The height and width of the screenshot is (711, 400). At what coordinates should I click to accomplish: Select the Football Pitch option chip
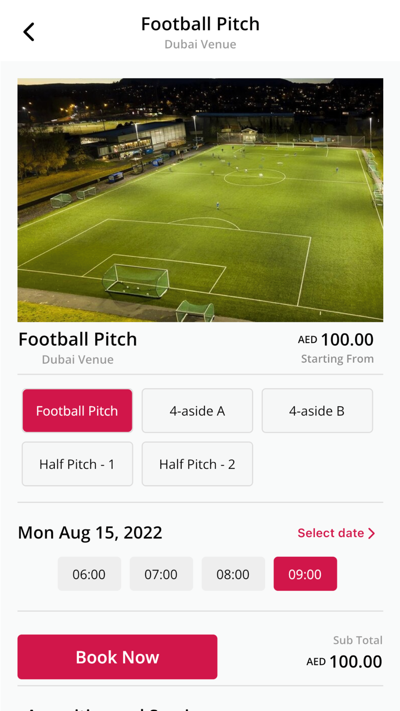(77, 411)
